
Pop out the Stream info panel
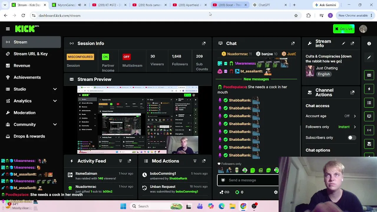352,44
